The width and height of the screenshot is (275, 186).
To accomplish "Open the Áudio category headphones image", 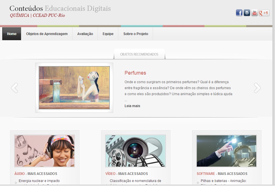I will (45, 151).
